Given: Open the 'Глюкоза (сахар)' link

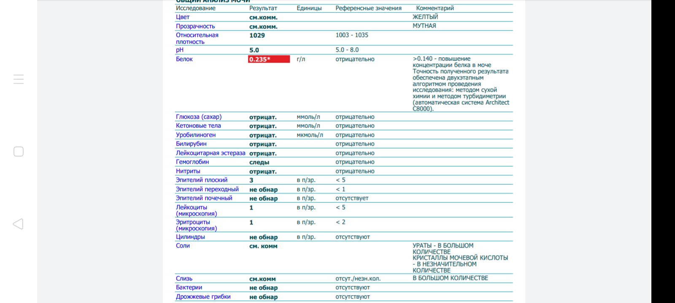Looking at the screenshot, I should [199, 117].
